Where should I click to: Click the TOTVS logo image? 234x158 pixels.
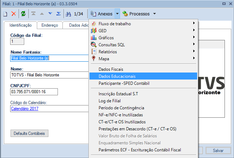click(212, 85)
